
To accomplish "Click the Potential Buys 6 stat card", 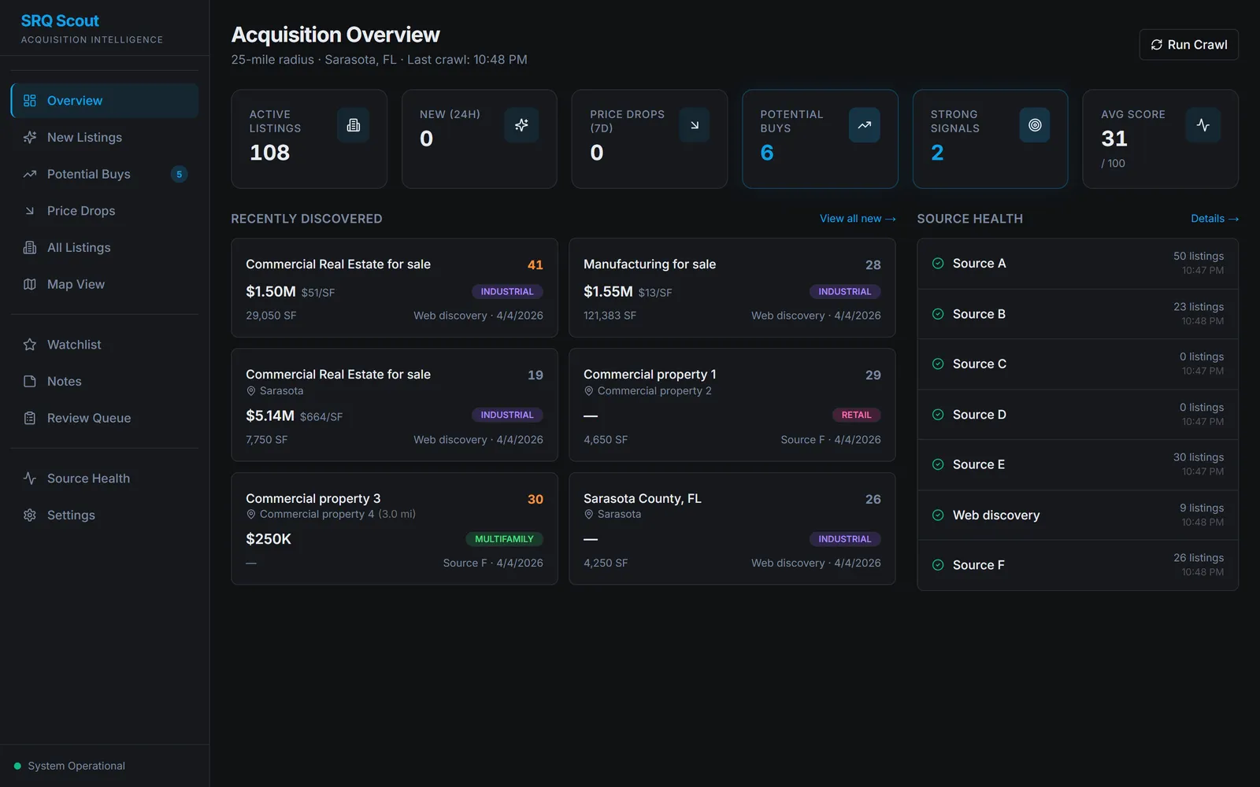I will click(x=820, y=139).
